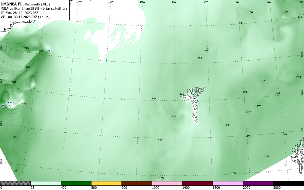
Task: Click the map value 194
Action: 285,12
